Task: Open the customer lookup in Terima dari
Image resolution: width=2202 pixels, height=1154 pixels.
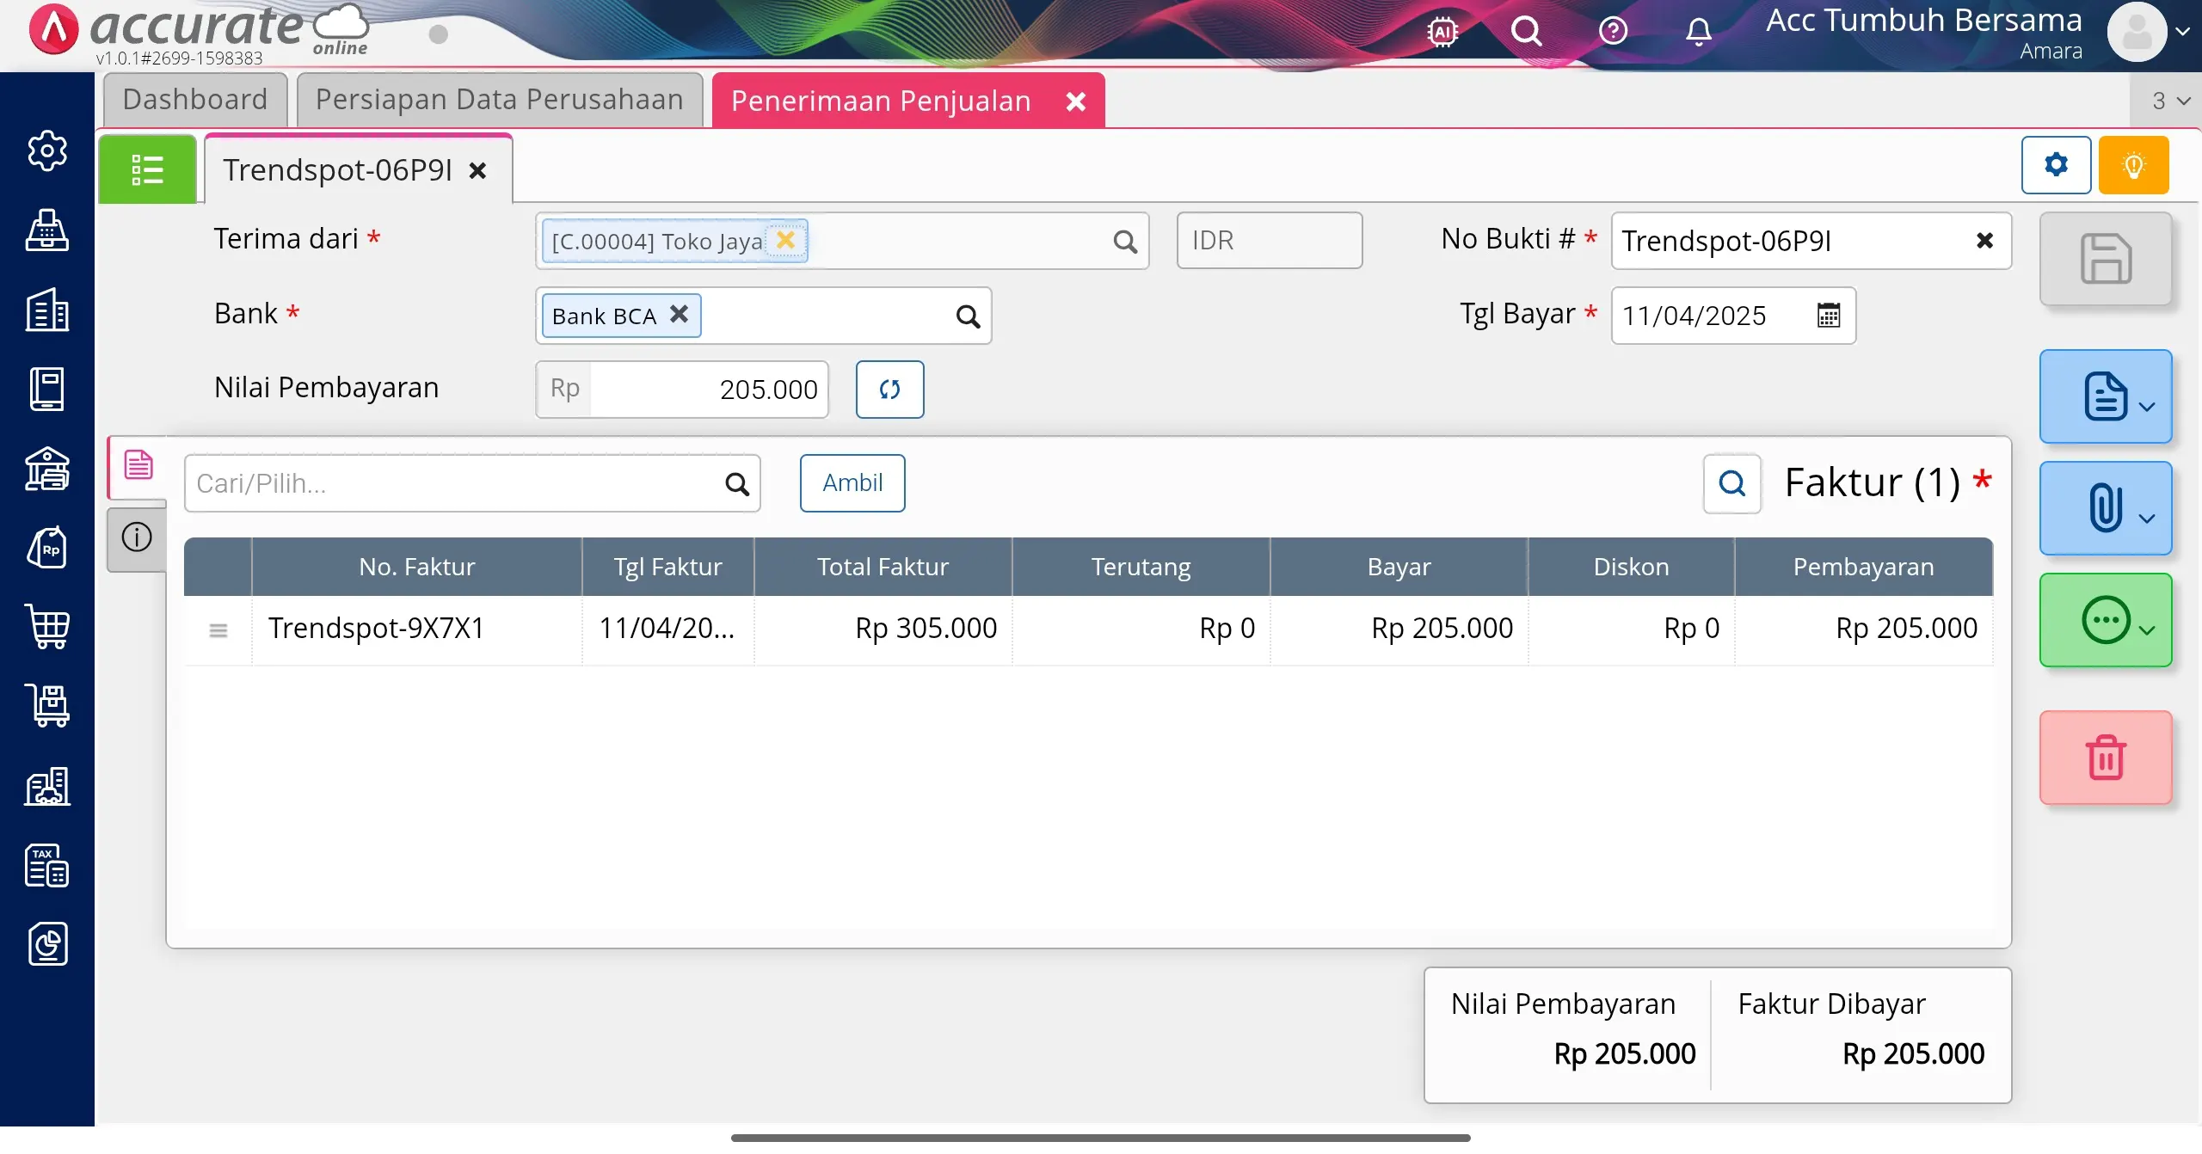Action: click(x=1125, y=242)
